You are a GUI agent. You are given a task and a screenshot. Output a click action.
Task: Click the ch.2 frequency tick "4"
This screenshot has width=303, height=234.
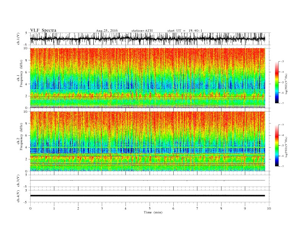click(27, 148)
